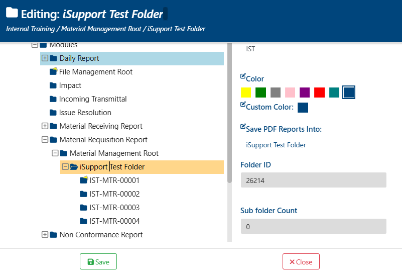
Task: Select the pink color swatch
Action: (290, 93)
